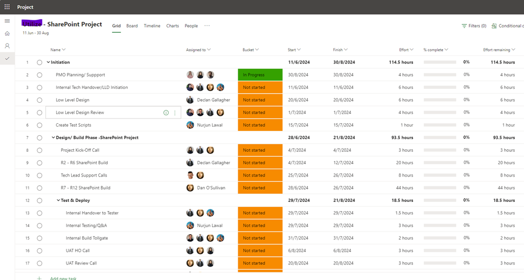Mark Low Level Design complete
Image resolution: width=524 pixels, height=280 pixels.
coord(39,100)
